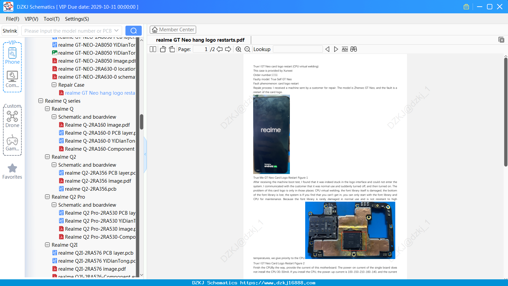The image size is (508, 286).
Task: Open realme GT-NEO-2AB050 image.pdf
Action: [x=94, y=61]
